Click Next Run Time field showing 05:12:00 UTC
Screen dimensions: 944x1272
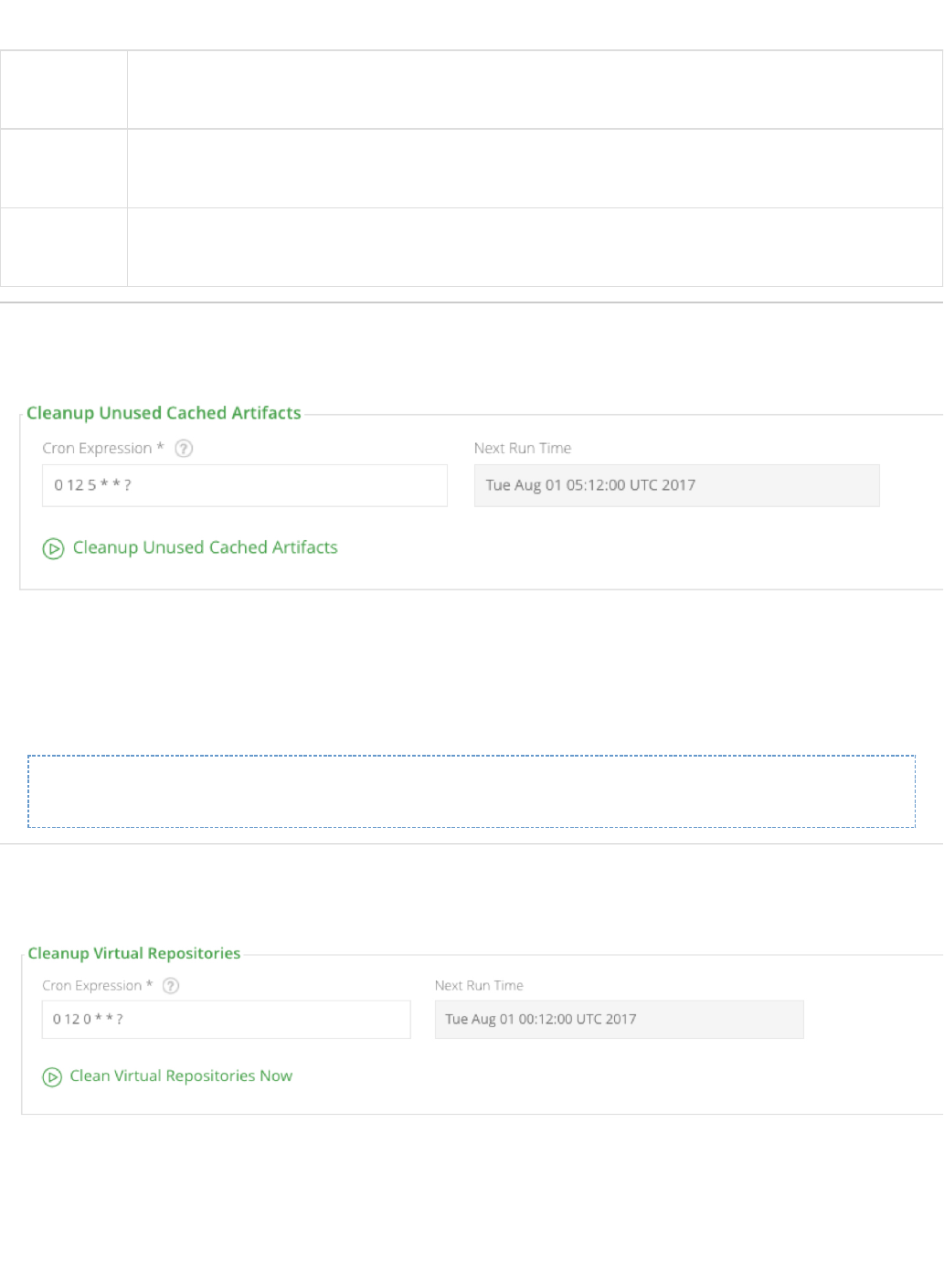click(676, 485)
